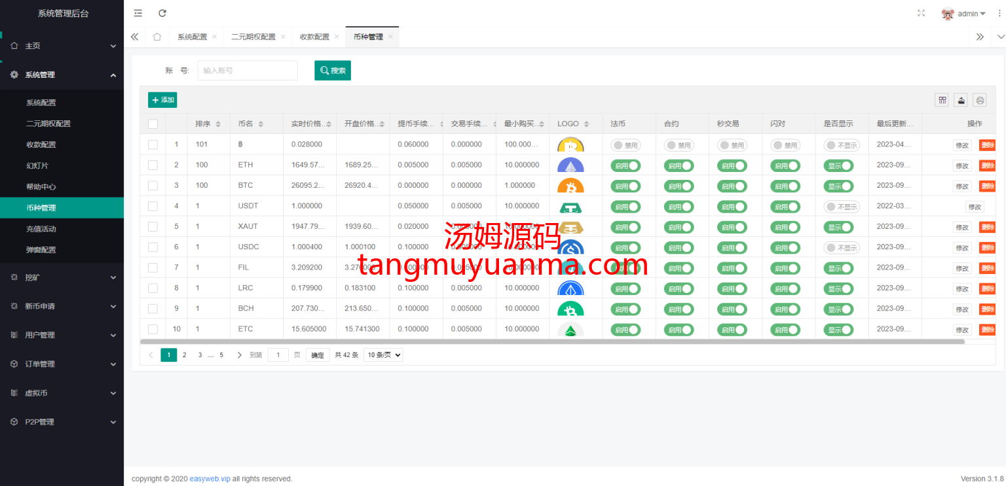
Task: Print the table using the printer icon
Action: 979,100
